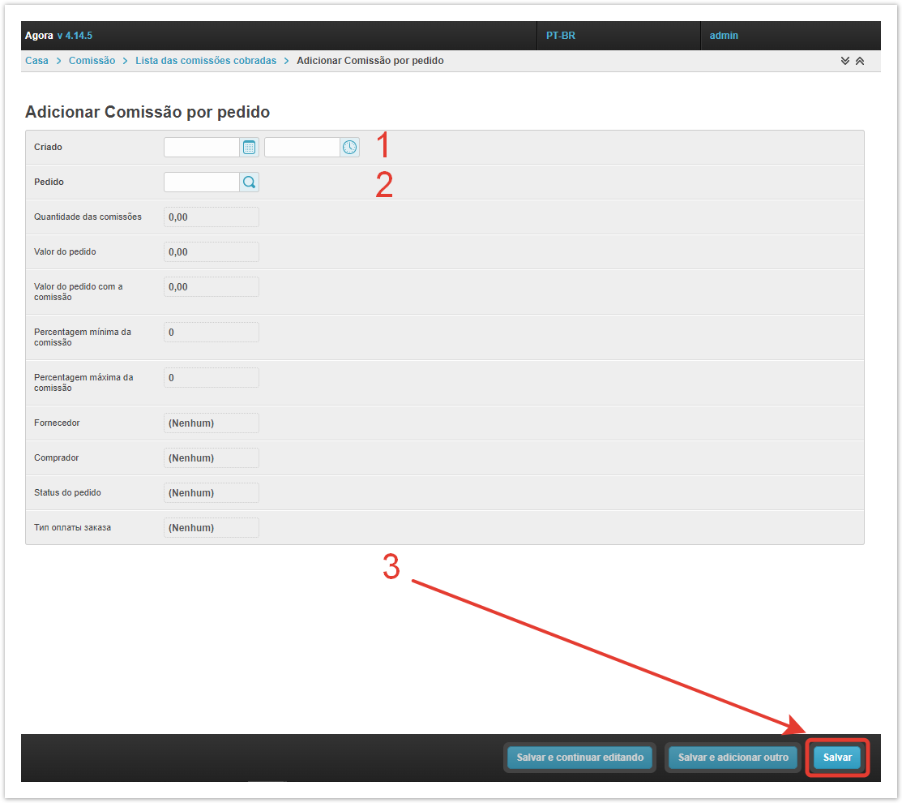Click into the Pedido text field
The width and height of the screenshot is (902, 803).
202,182
